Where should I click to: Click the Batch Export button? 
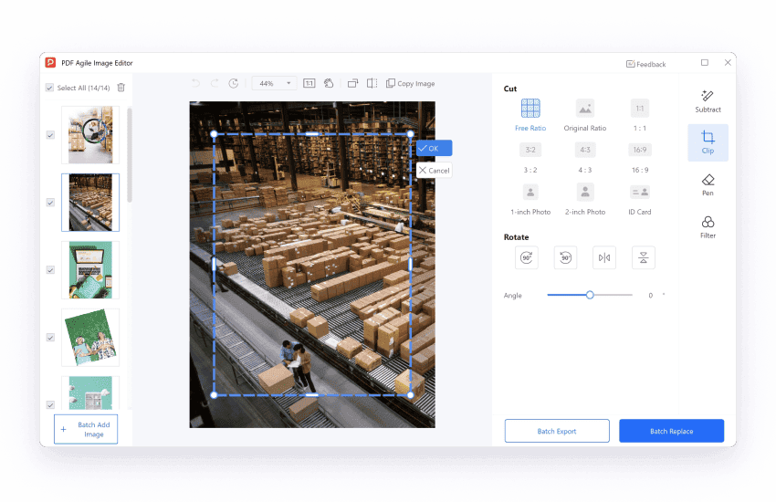pos(557,431)
